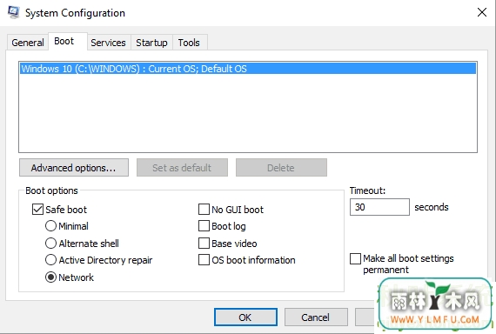Pick Active Directory repair option
496x334 pixels.
click(50, 260)
